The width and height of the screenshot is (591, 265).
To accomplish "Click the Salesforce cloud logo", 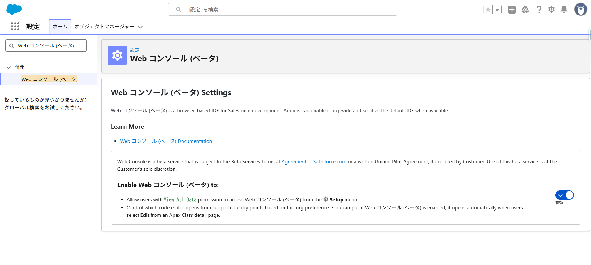I will (x=14, y=9).
